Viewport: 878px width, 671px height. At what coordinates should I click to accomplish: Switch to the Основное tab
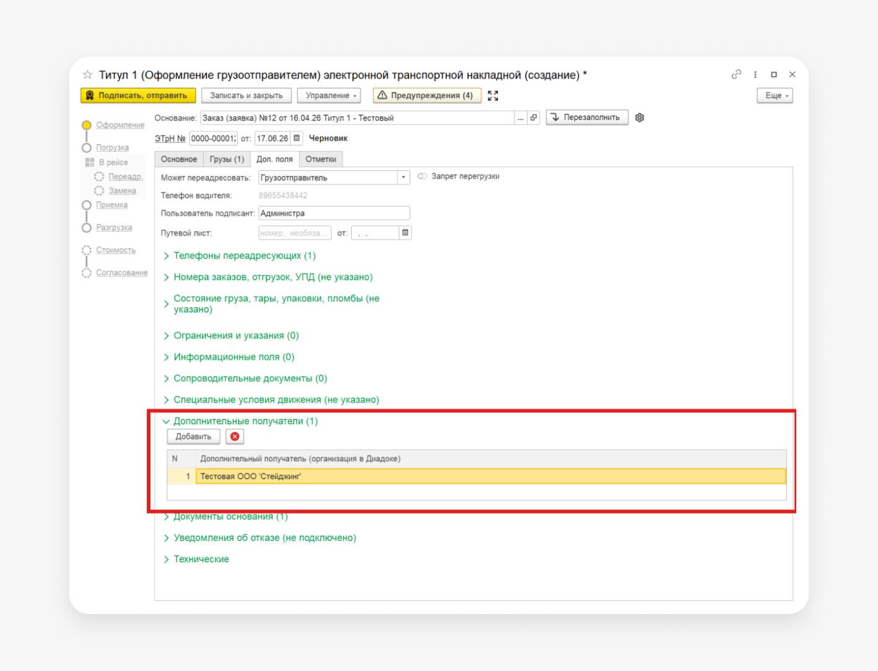pyautogui.click(x=179, y=159)
